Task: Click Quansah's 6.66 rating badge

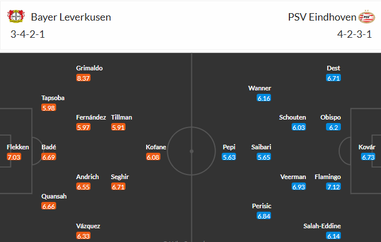Action: pyautogui.click(x=49, y=206)
